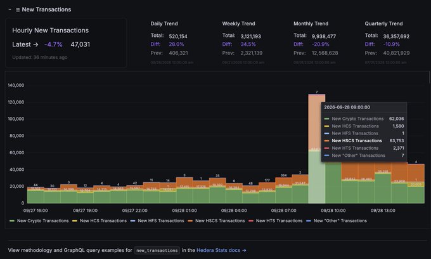The height and width of the screenshot is (259, 431).
Task: Toggle New HTS Transactions legend series
Action: coord(276,221)
